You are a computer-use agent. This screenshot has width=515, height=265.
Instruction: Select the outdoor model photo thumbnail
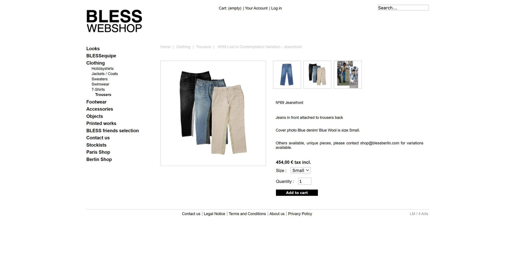click(348, 74)
